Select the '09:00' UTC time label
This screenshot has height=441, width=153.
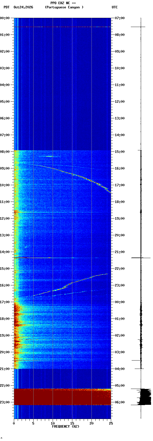tap(120, 52)
